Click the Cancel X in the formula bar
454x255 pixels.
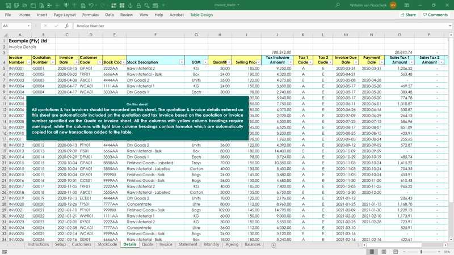point(45,25)
